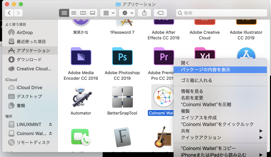Viewport: 271px width, 157px height.
Task: Select the GarageBand application icon
Action: coord(163,137)
